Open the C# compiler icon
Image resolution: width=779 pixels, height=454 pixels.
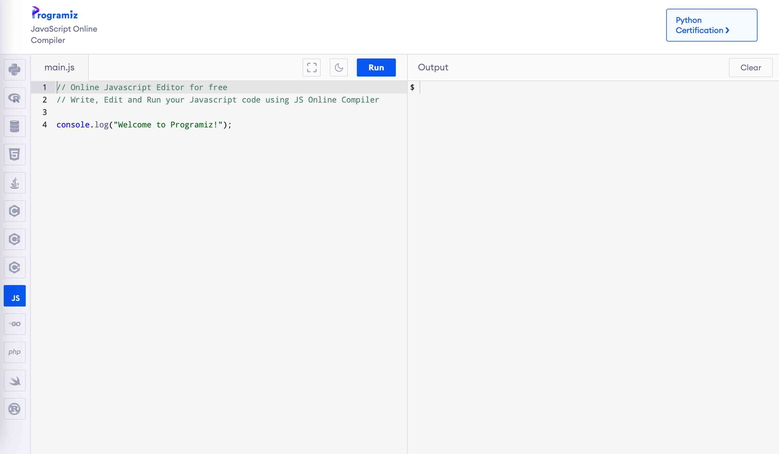(x=14, y=268)
